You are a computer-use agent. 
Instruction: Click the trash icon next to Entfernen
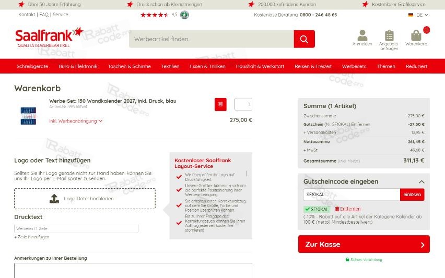337,209
